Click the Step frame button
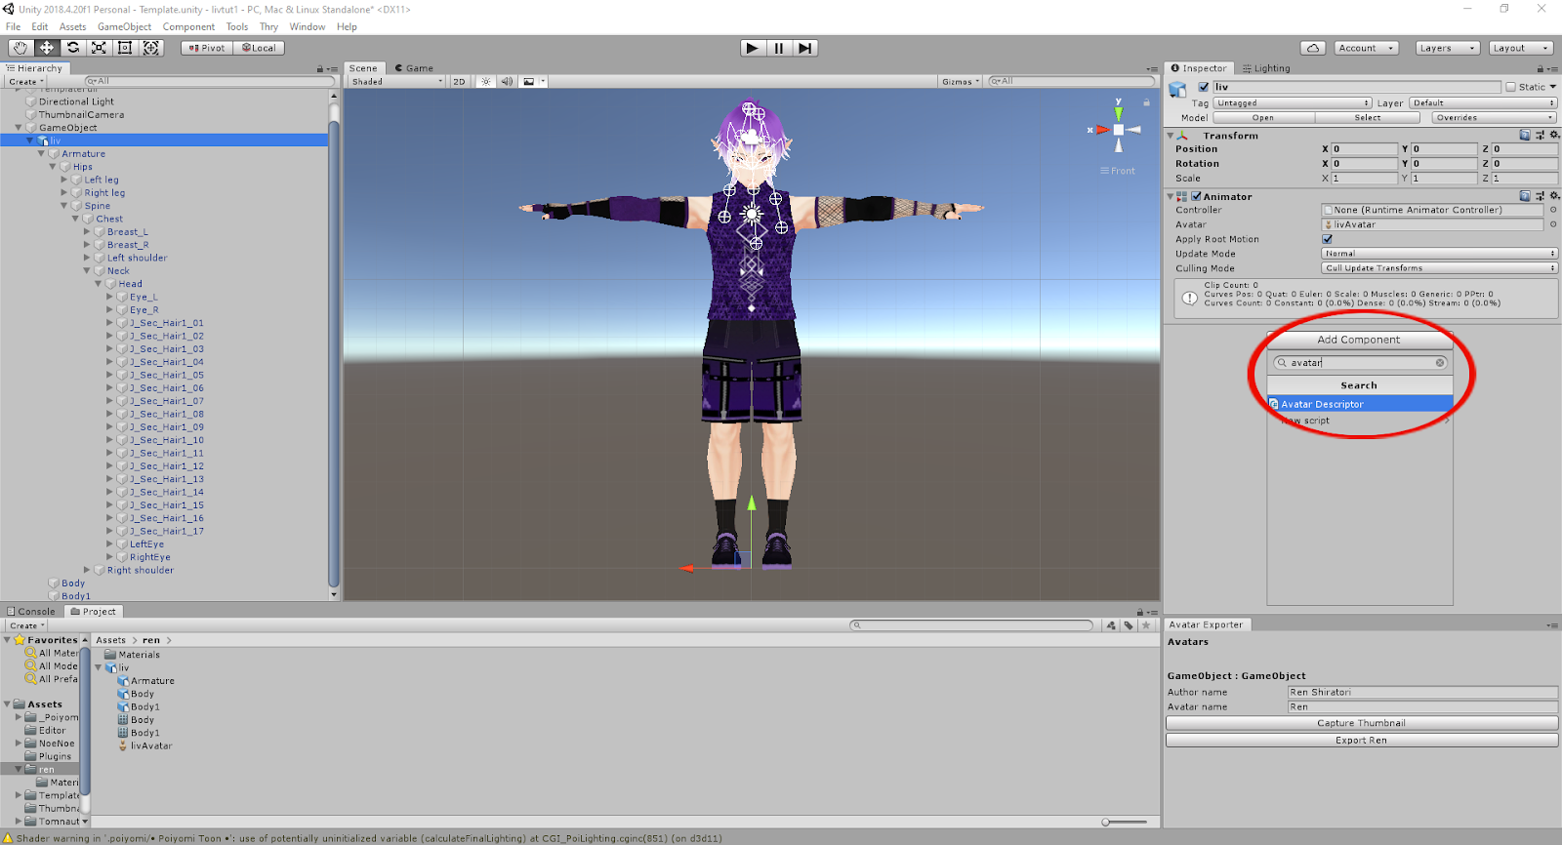 click(804, 48)
